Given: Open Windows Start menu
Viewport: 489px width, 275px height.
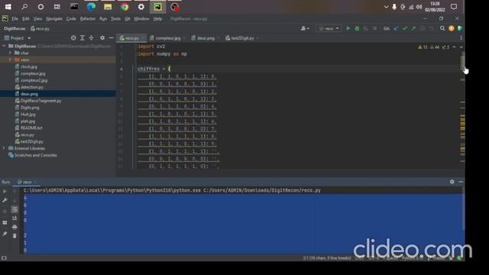Looking at the screenshot, I should (x=8, y=7).
